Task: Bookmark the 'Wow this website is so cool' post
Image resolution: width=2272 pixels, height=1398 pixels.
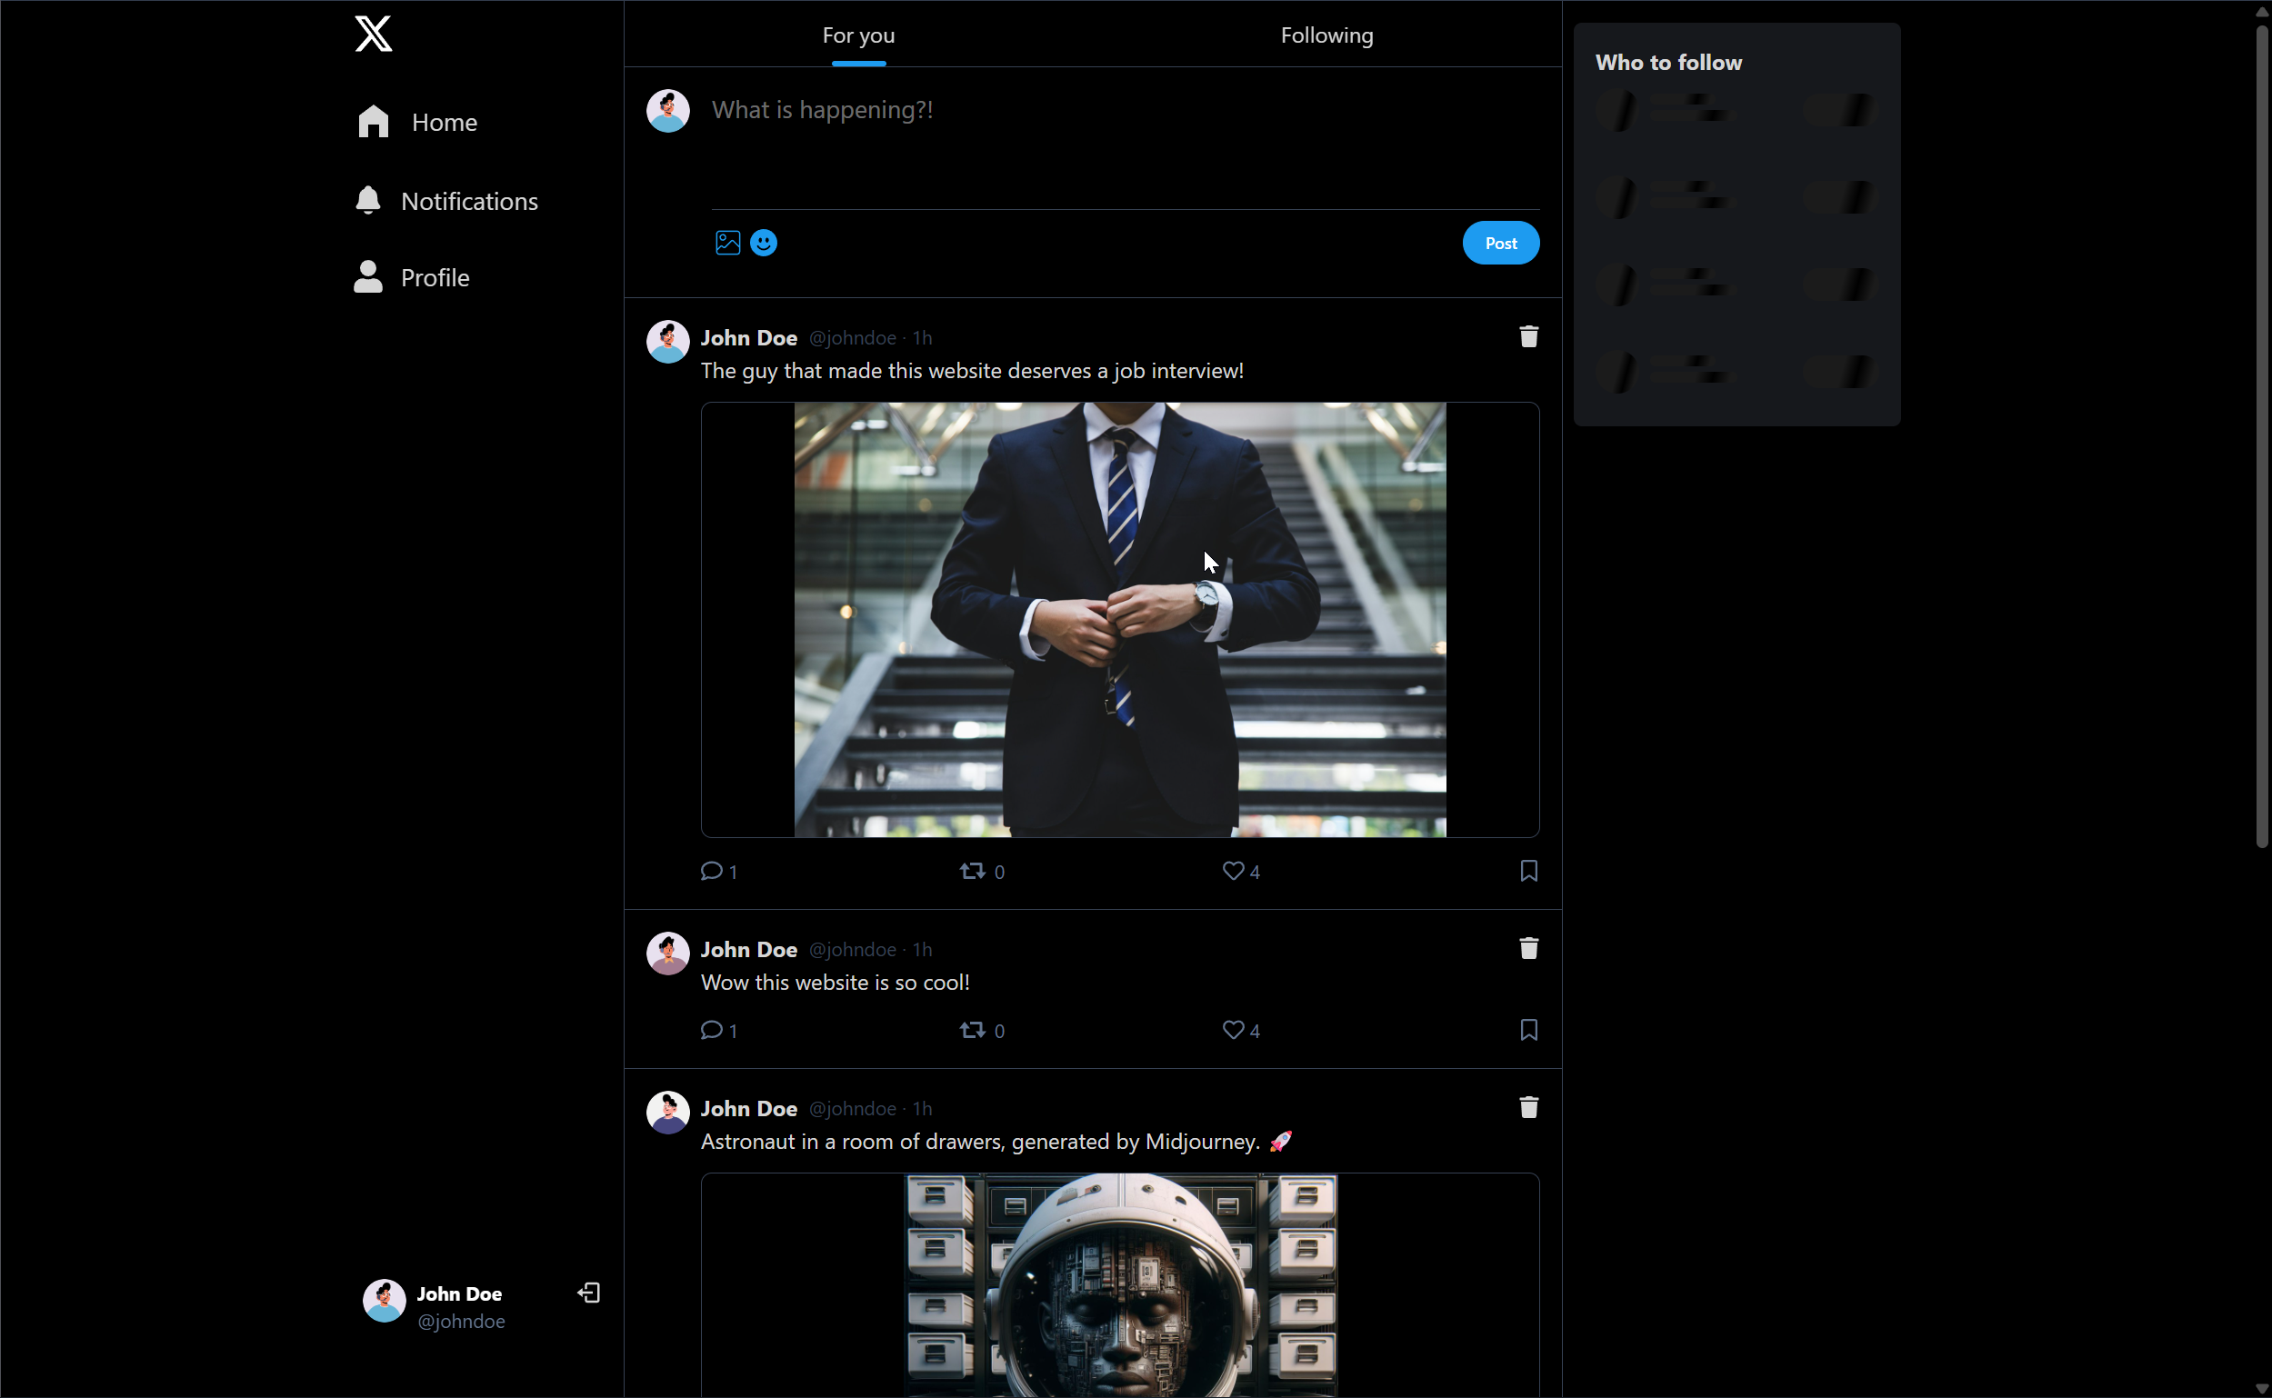Action: pyautogui.click(x=1527, y=1030)
